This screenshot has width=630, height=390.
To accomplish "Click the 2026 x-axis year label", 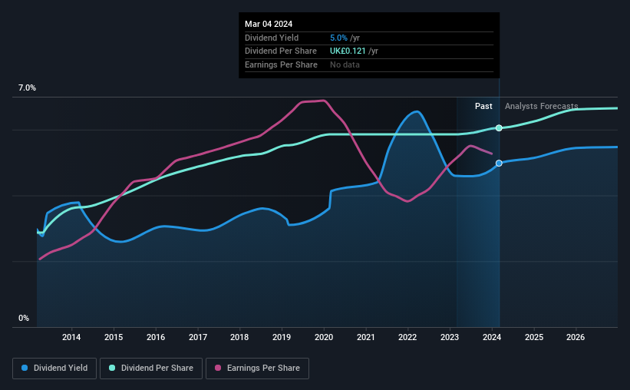I will click(x=576, y=337).
